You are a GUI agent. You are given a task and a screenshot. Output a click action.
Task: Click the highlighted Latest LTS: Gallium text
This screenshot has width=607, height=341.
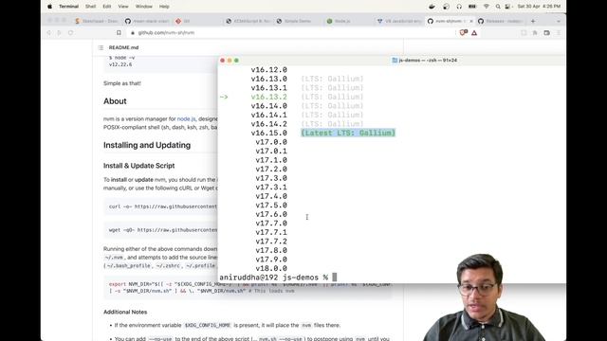[x=348, y=133]
